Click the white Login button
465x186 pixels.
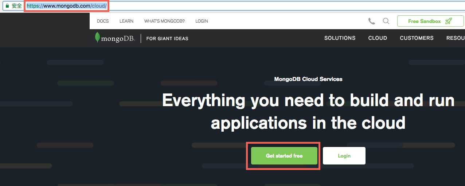344,156
